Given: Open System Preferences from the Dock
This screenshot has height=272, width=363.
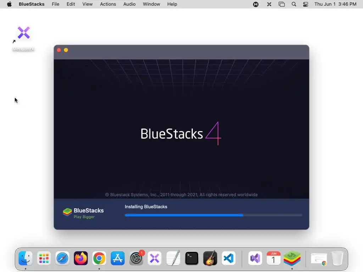Looking at the screenshot, I should (x=136, y=258).
